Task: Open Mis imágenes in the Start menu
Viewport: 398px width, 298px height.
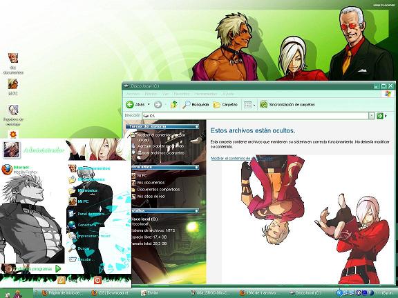Action: pos(87,179)
